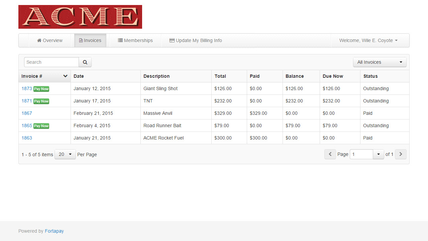Open the All Invoices filter dropdown

tap(380, 62)
